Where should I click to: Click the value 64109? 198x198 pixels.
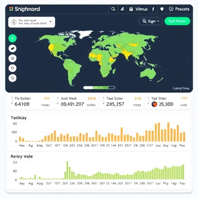tap(22, 104)
